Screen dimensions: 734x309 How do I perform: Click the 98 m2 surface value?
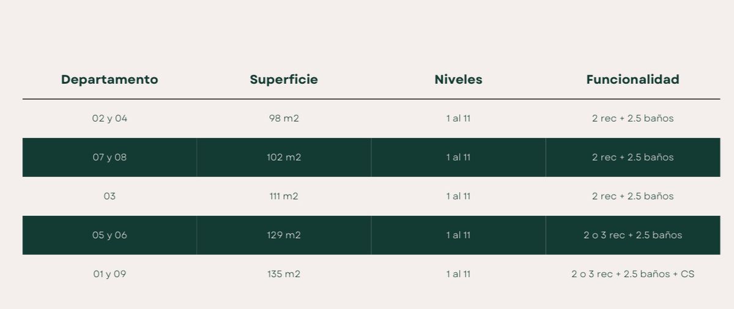(284, 118)
